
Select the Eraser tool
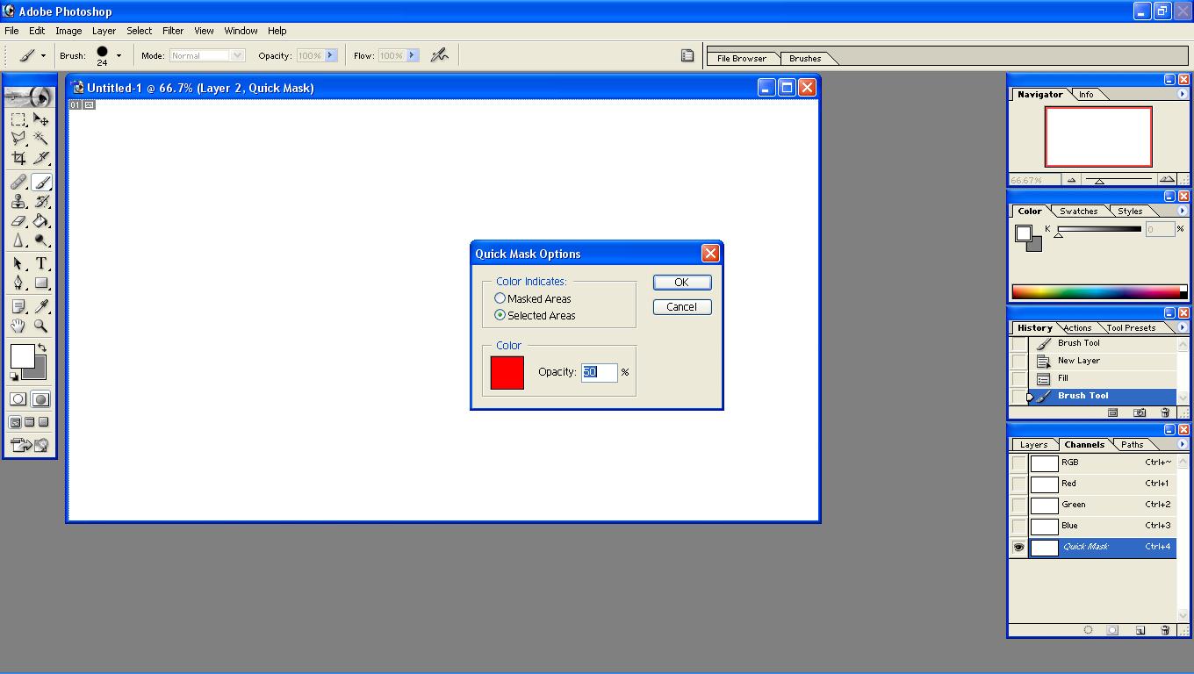pos(18,221)
